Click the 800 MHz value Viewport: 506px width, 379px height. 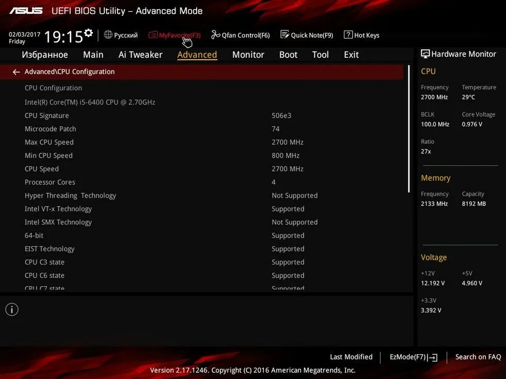(x=286, y=155)
